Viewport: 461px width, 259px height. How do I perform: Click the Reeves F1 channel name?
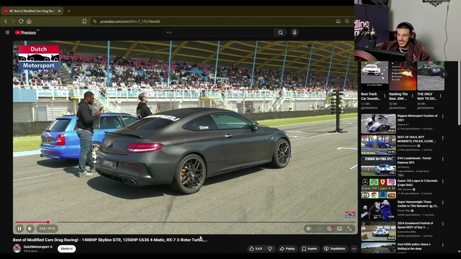point(403,124)
